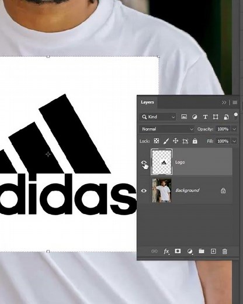Screen dimensions: 243x304
Task: Click the Background layer name
Action: click(188, 190)
